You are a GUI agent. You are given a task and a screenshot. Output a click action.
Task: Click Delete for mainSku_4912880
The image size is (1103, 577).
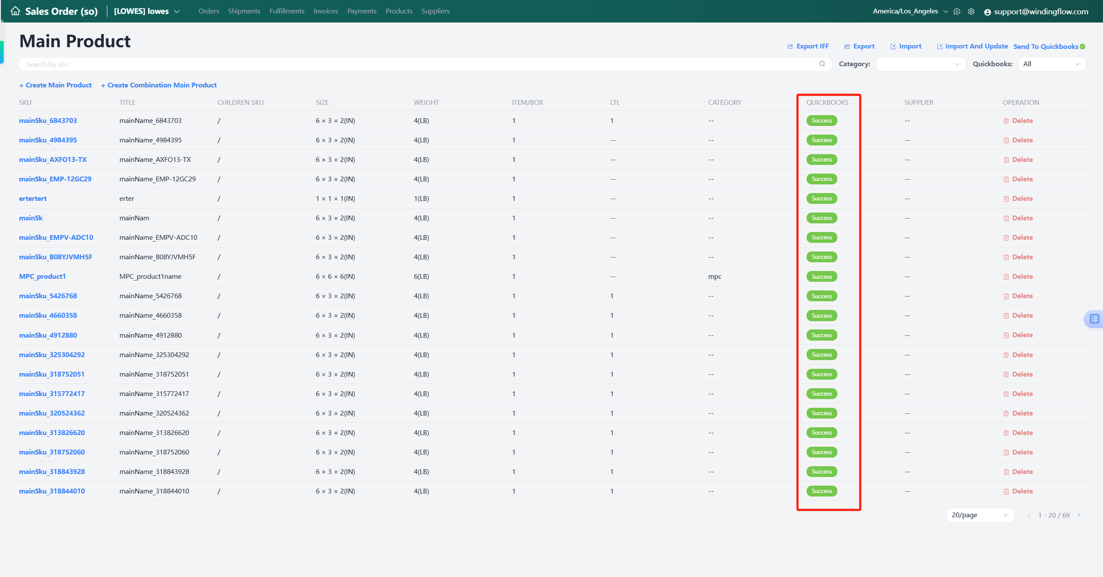(x=1018, y=335)
